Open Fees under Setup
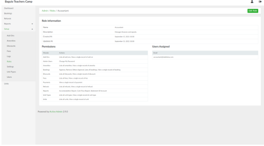This screenshot has height=146, width=264. 9,51
